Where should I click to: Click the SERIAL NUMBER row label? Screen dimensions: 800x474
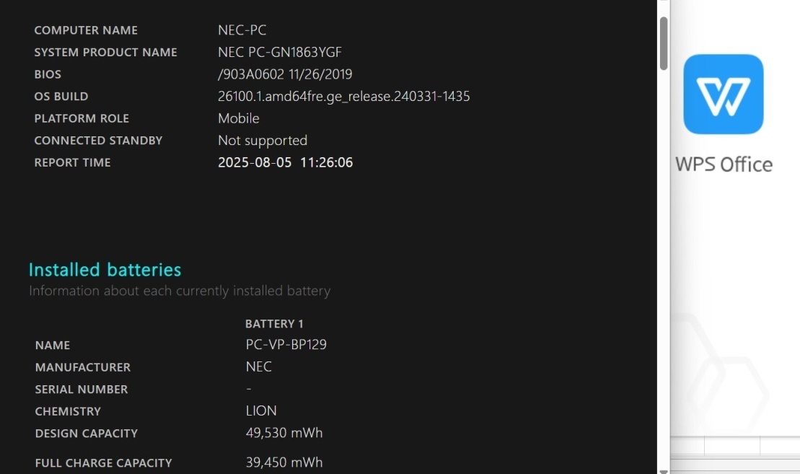pos(81,390)
